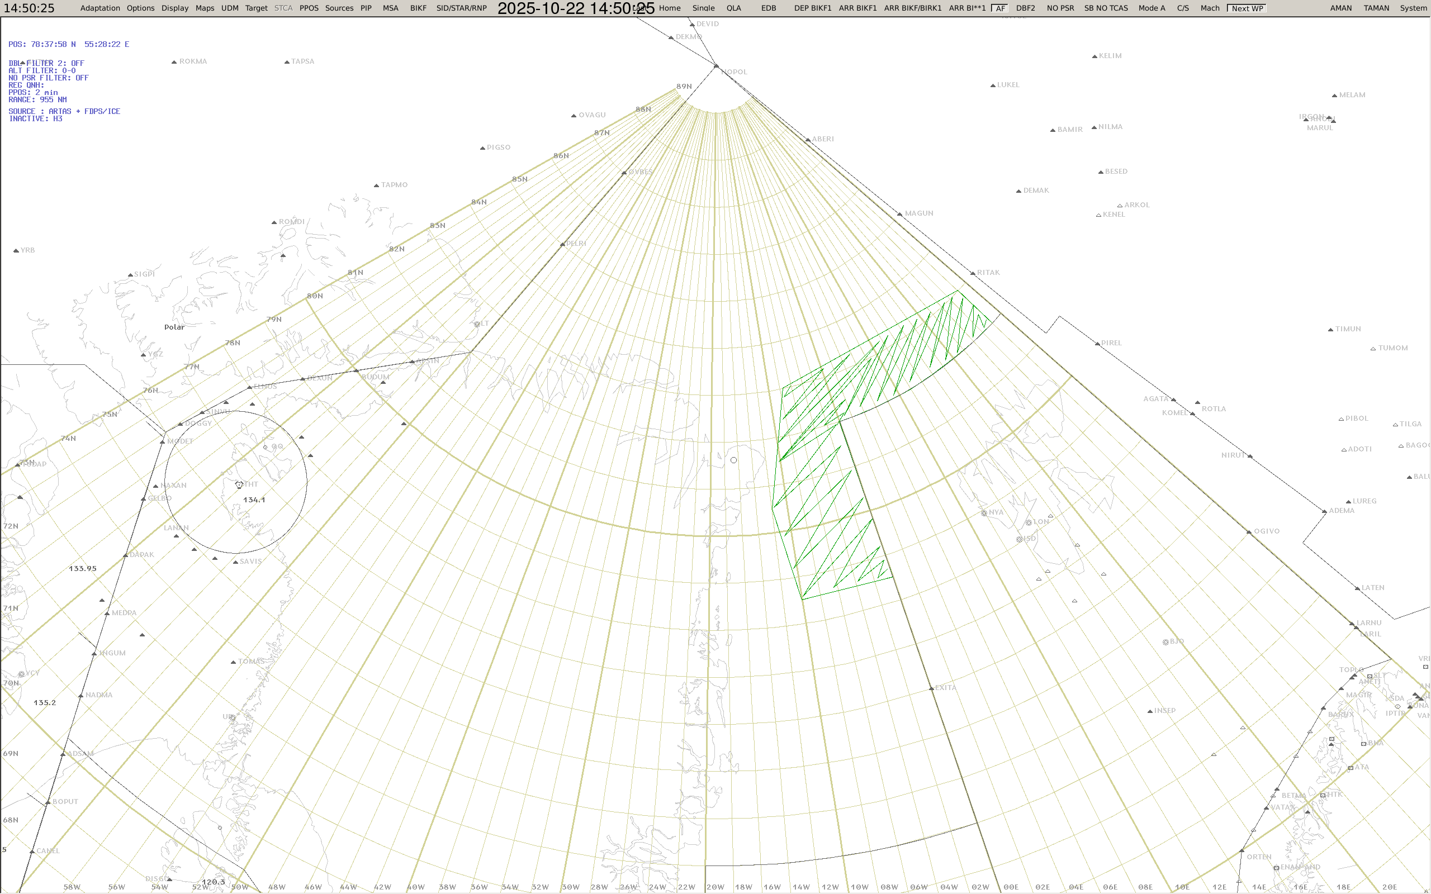Open the Adaptation menu
Viewport: 1431px width, 894px height.
[100, 8]
